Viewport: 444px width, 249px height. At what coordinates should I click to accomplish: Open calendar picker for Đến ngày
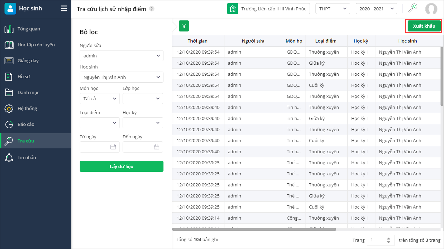[157, 147]
